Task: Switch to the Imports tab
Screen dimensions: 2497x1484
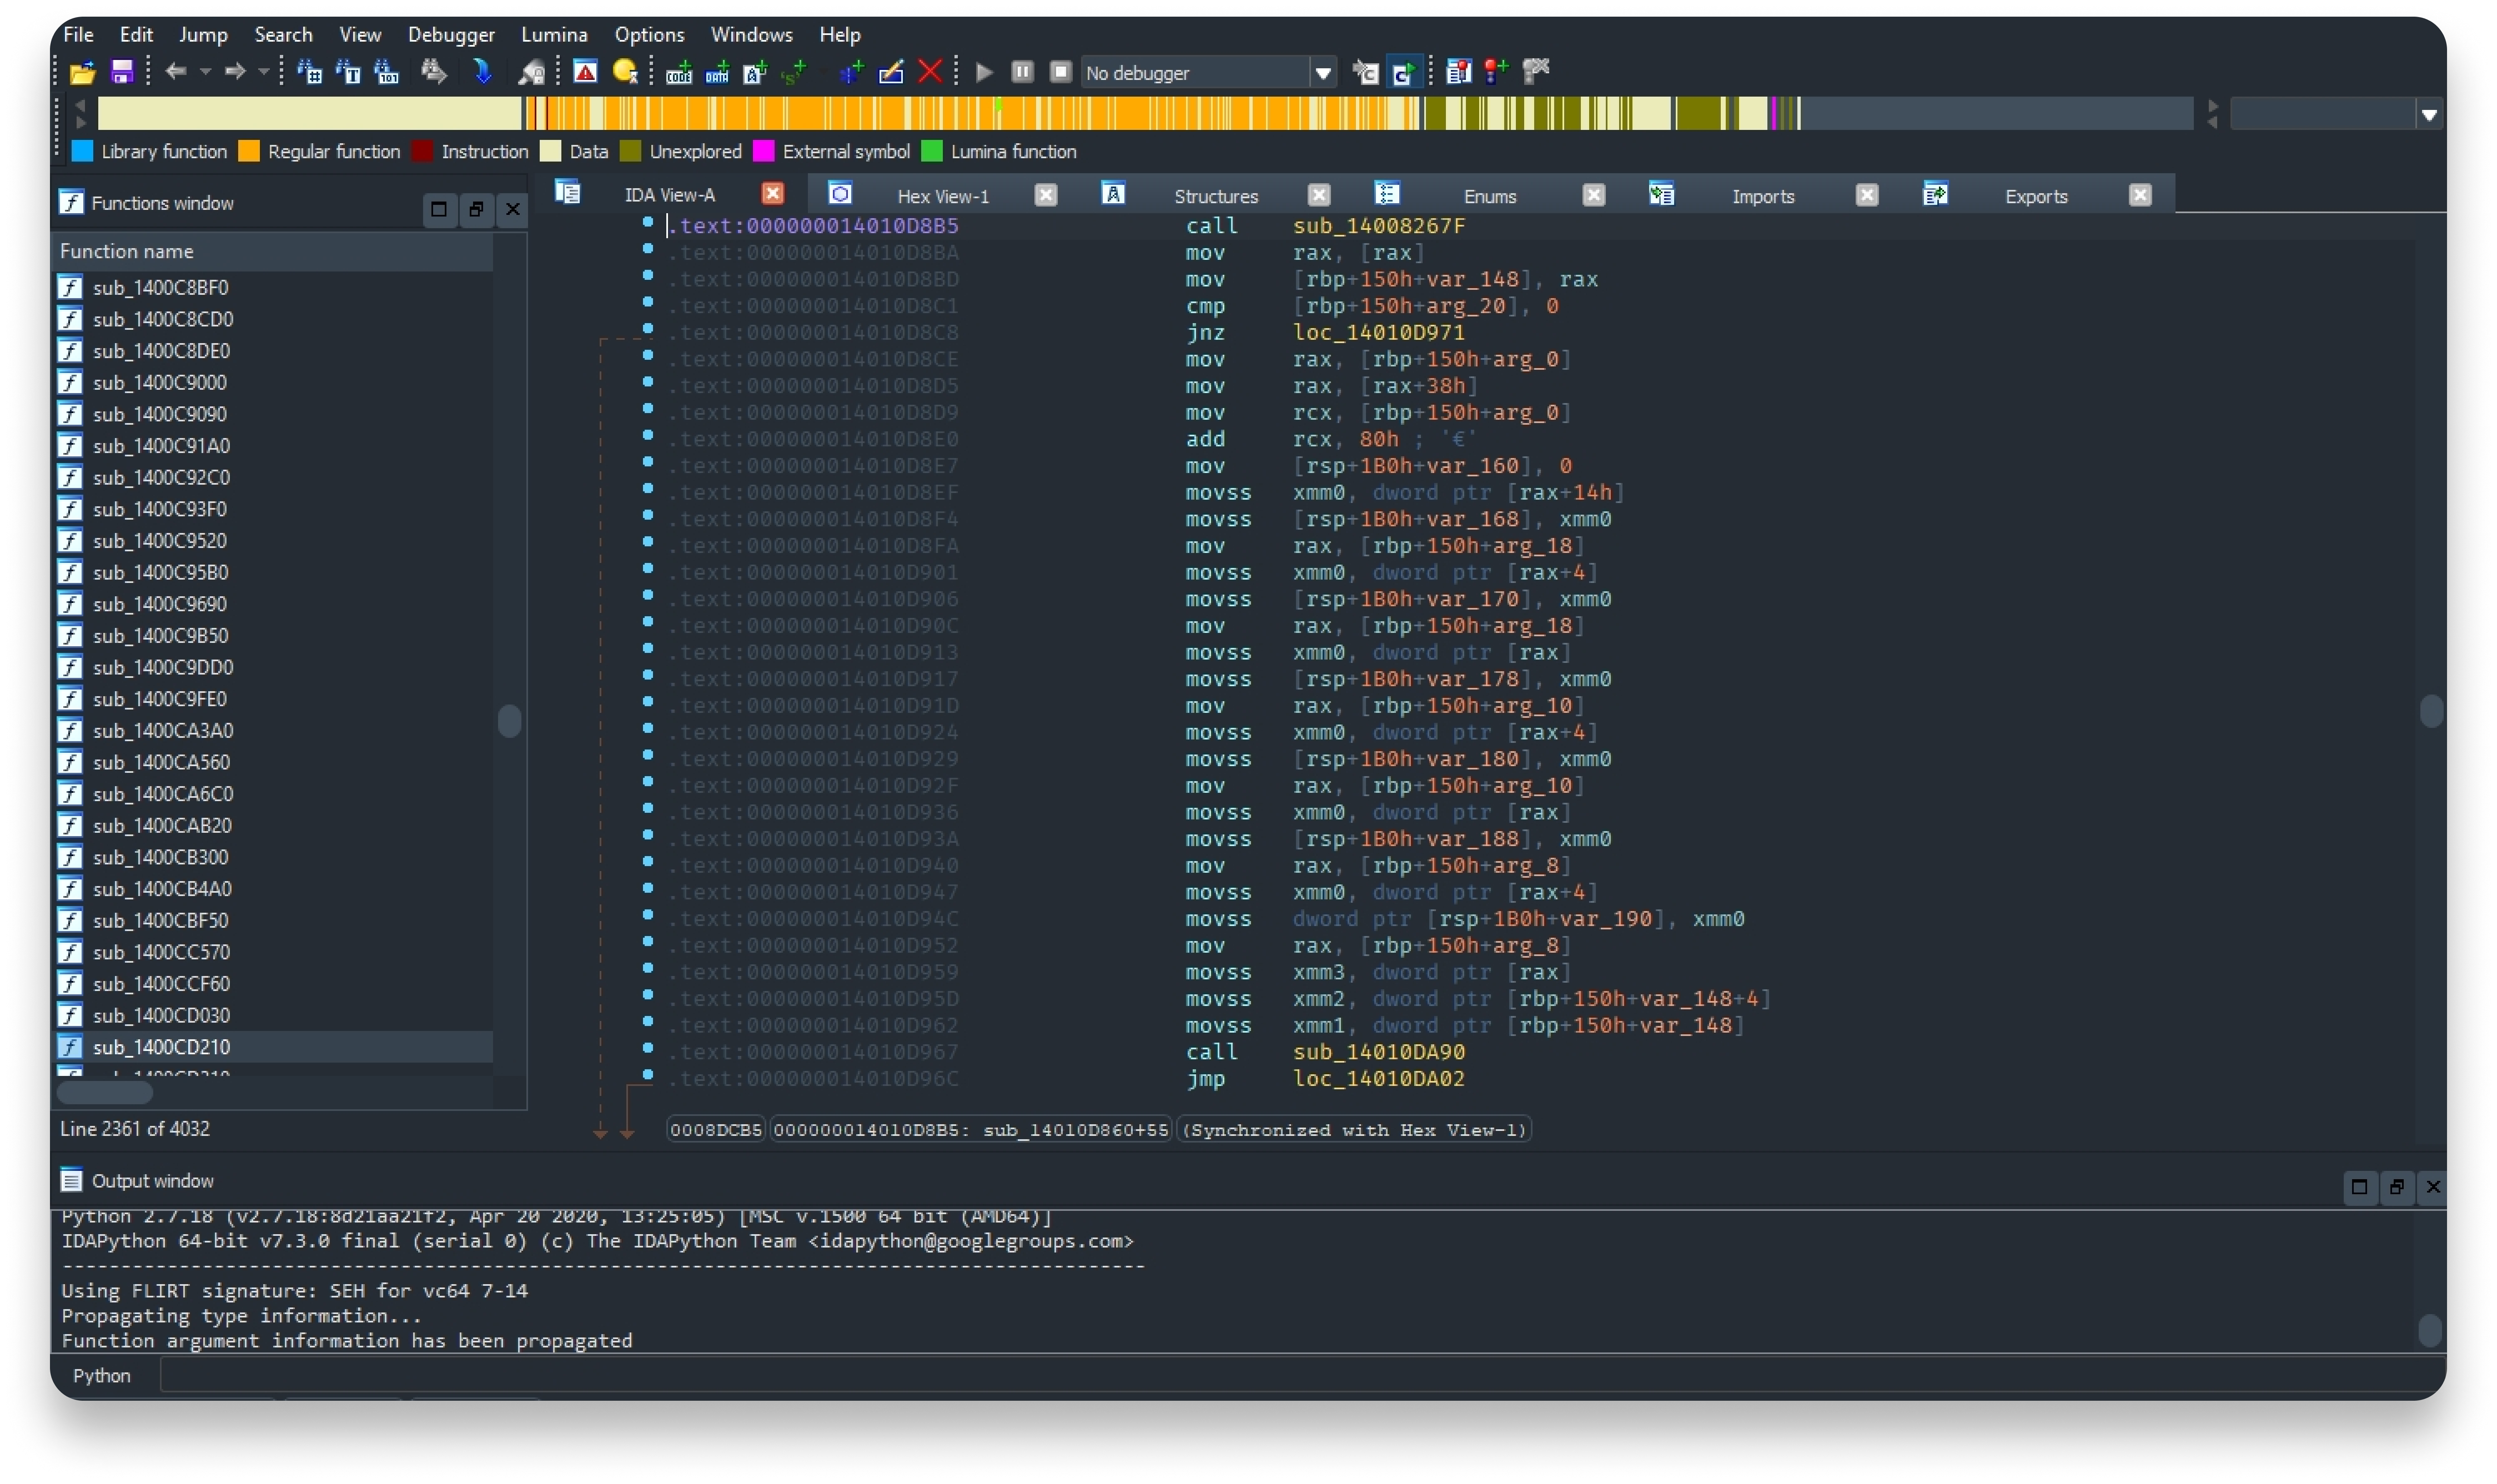Action: [1762, 196]
